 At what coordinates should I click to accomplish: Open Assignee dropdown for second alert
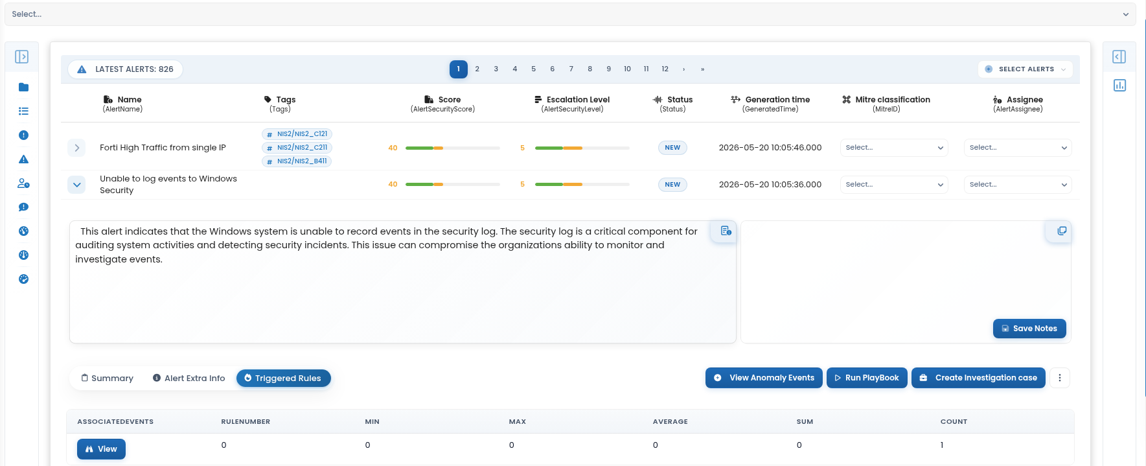pyautogui.click(x=1018, y=185)
